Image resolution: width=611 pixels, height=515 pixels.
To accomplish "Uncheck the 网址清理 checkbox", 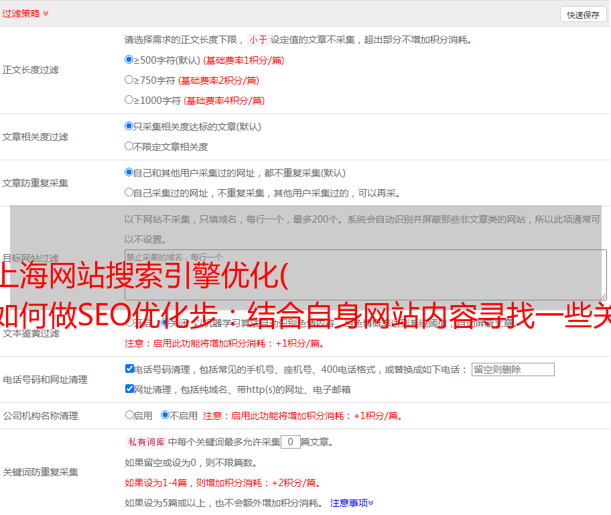I will pos(130,389).
